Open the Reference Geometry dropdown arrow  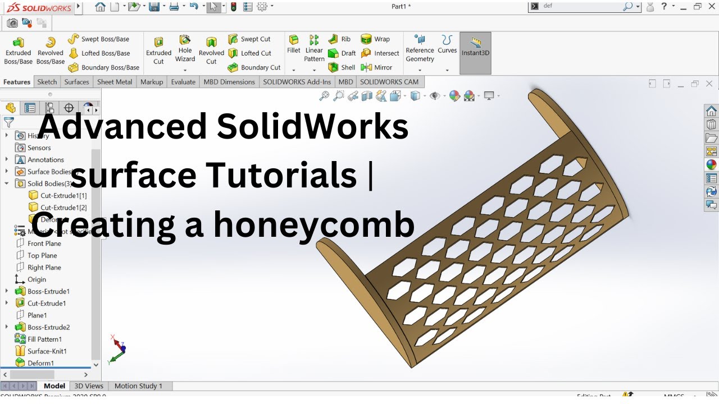(x=420, y=71)
